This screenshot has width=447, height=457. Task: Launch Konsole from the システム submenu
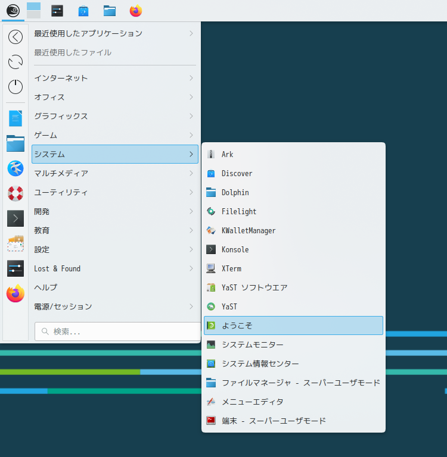pyautogui.click(x=293, y=249)
